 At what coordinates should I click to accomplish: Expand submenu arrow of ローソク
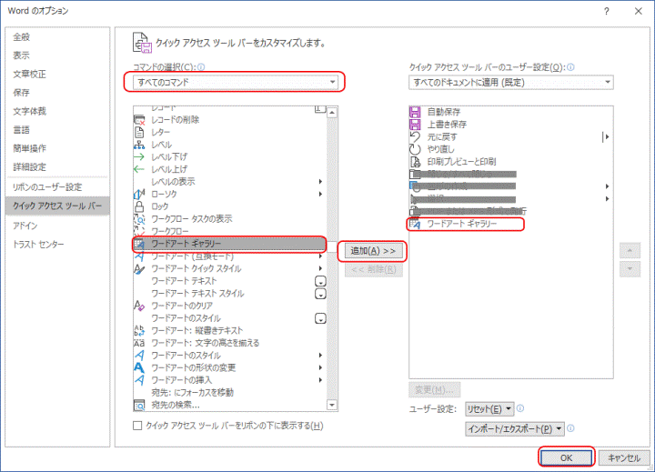[320, 194]
